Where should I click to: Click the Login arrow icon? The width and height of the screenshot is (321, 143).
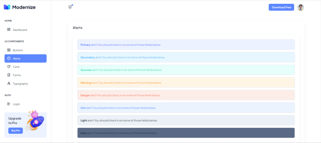(9, 104)
